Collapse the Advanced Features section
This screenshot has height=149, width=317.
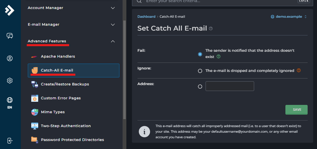[x=112, y=41]
